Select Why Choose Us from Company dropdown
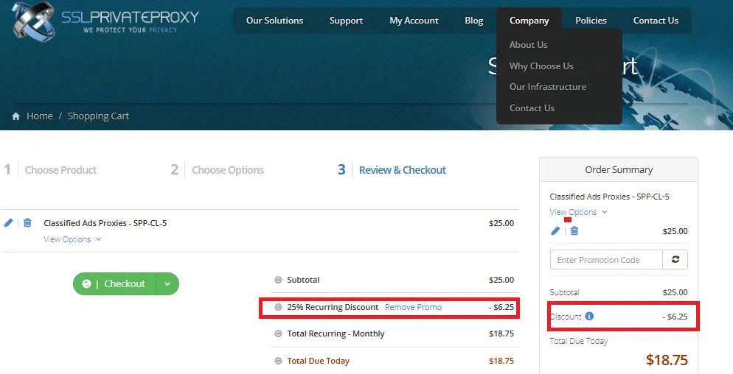 click(541, 66)
